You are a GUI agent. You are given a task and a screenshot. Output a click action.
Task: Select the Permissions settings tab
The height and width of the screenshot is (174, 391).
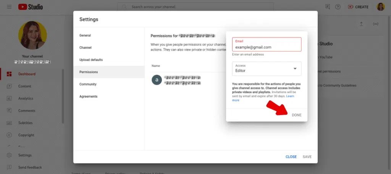tap(89, 72)
